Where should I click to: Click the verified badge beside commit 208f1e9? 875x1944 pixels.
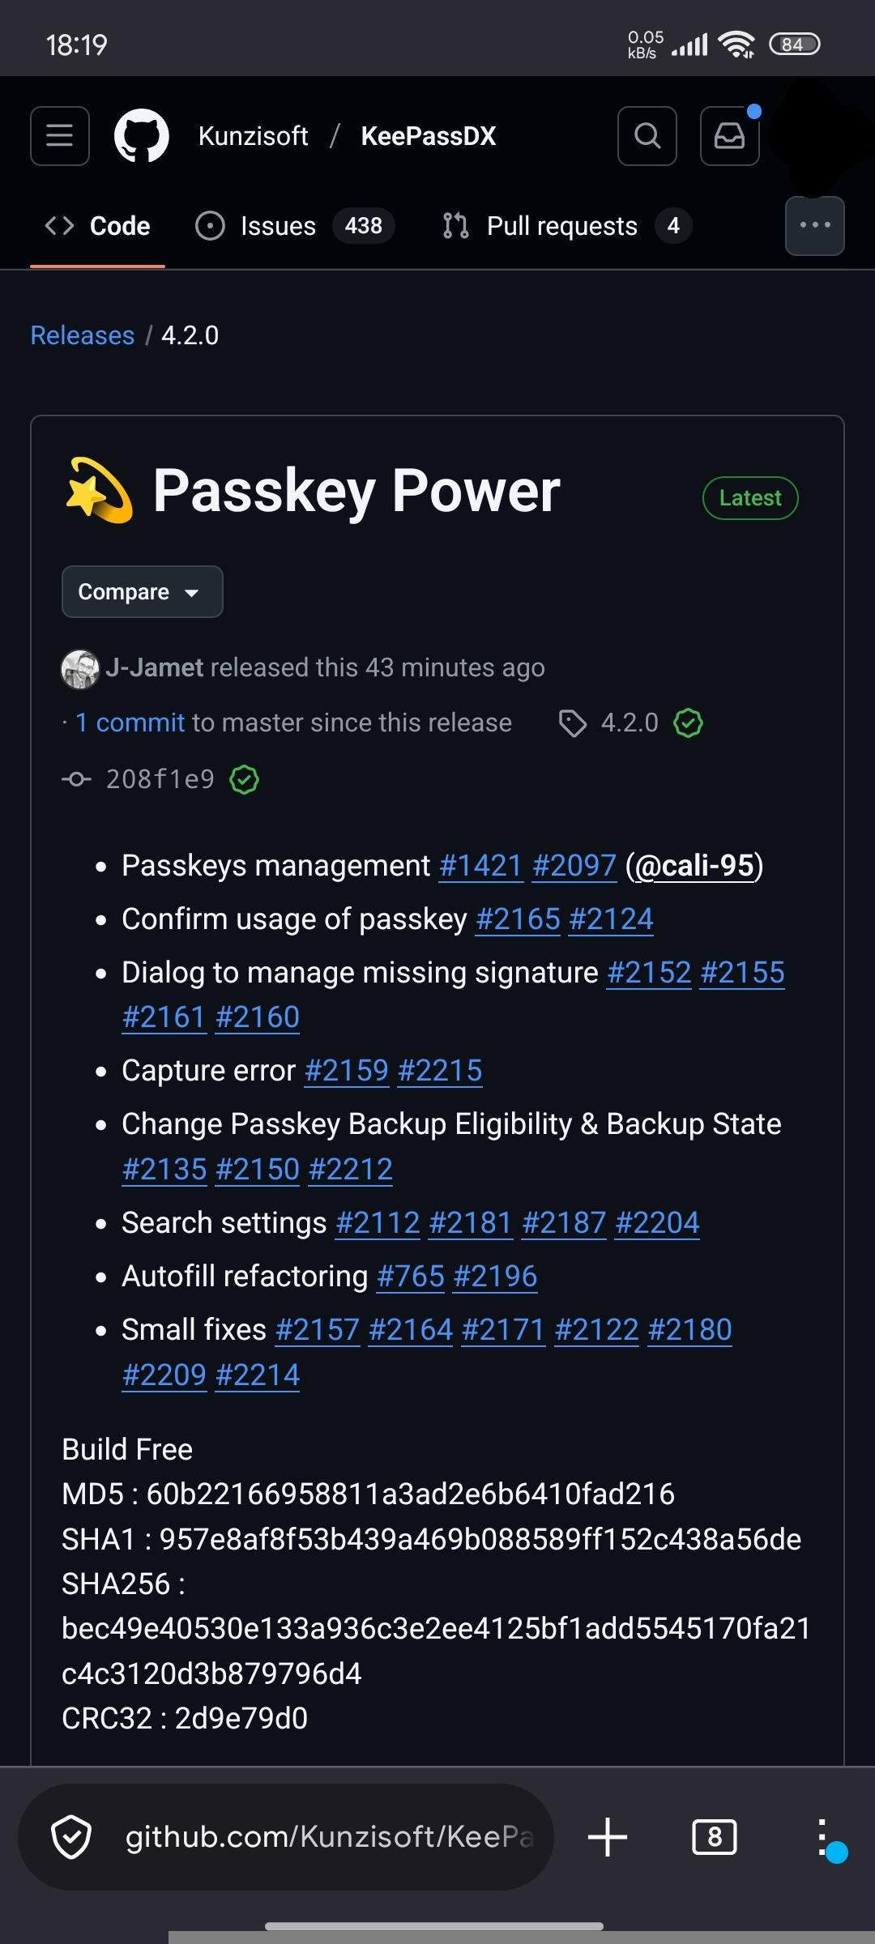click(244, 779)
